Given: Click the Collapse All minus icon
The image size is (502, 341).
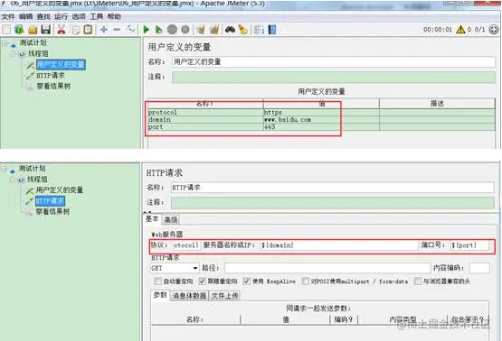Looking at the screenshot, I should (117, 30).
